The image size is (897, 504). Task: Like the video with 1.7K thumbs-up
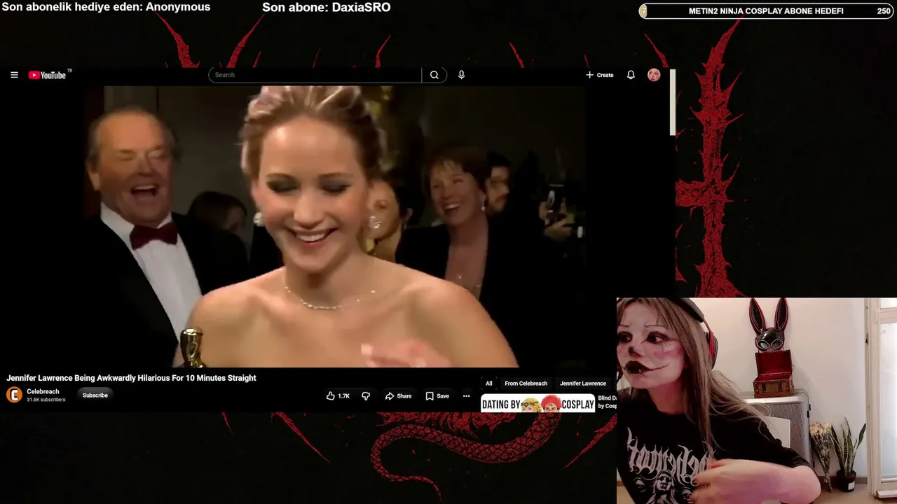(338, 396)
